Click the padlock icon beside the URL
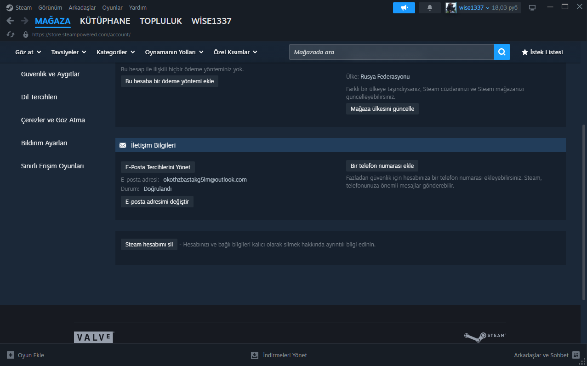Screen dimensions: 587x366 (x=26, y=34)
